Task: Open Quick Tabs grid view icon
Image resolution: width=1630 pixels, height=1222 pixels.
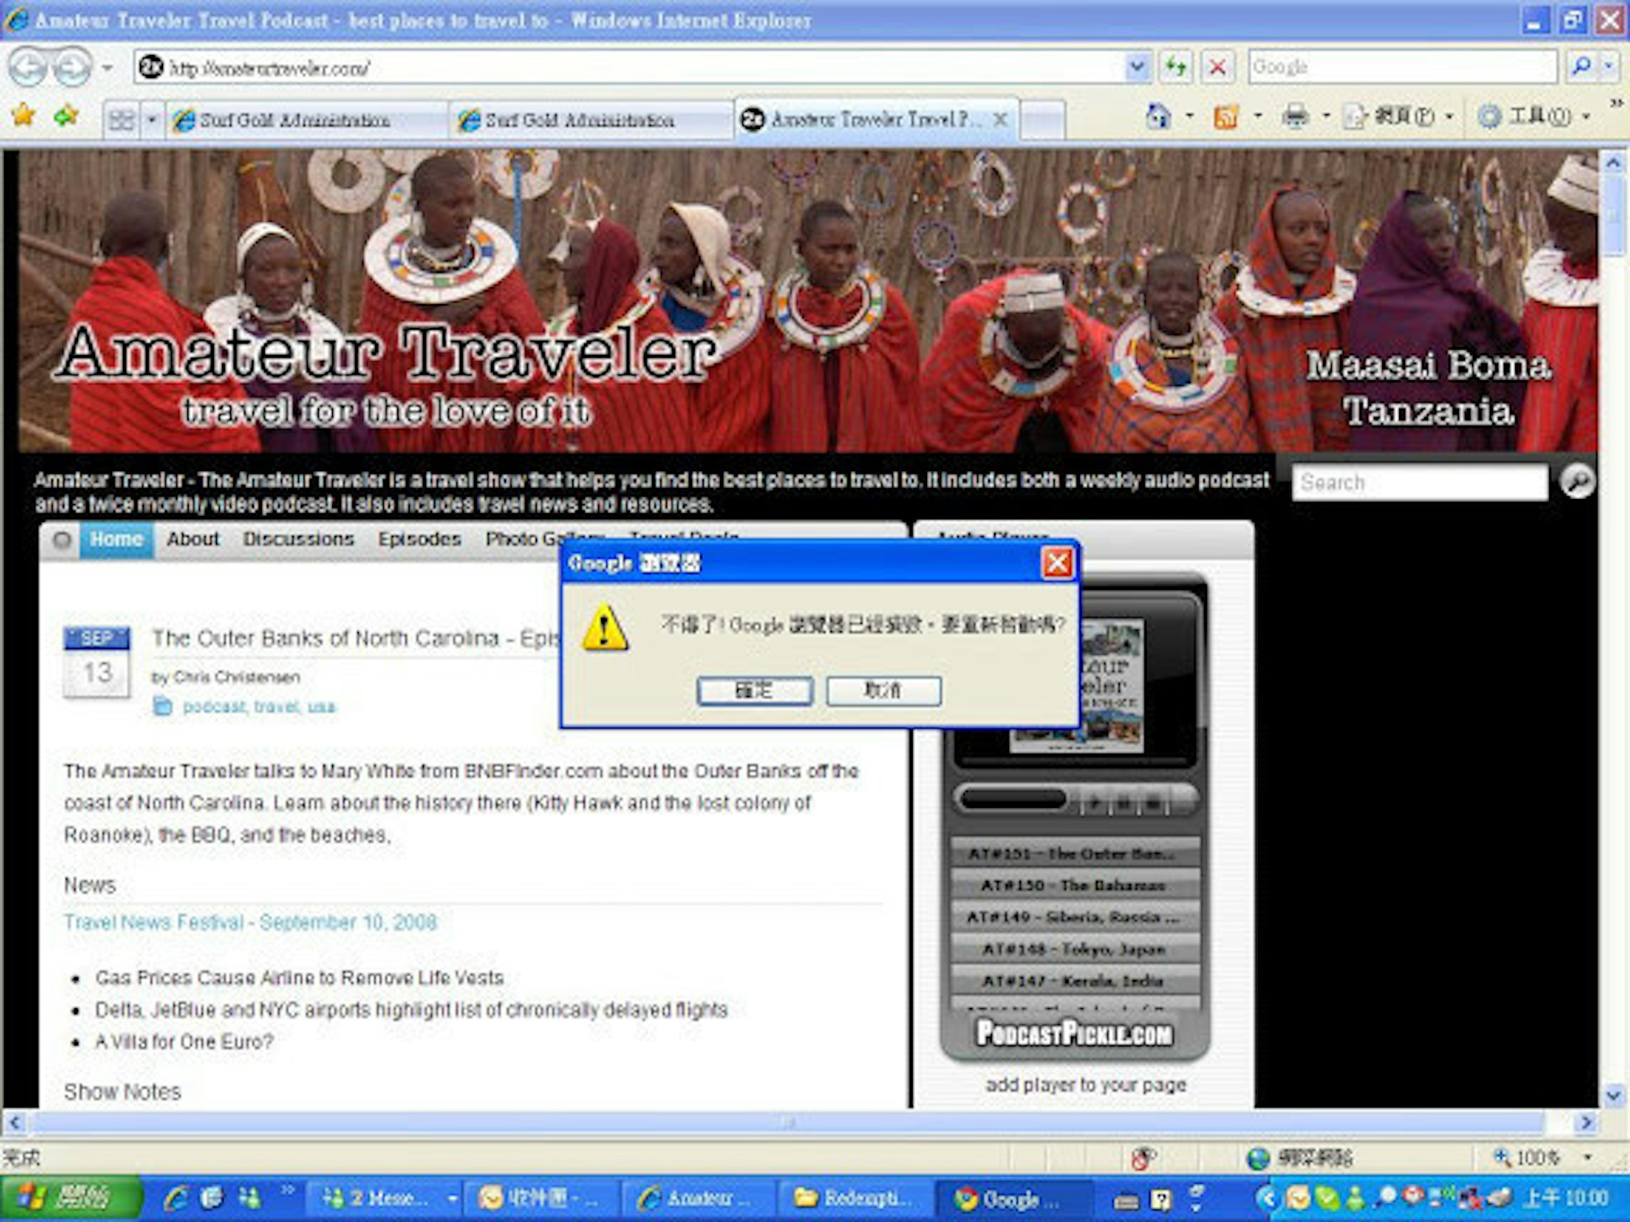Action: (x=122, y=119)
